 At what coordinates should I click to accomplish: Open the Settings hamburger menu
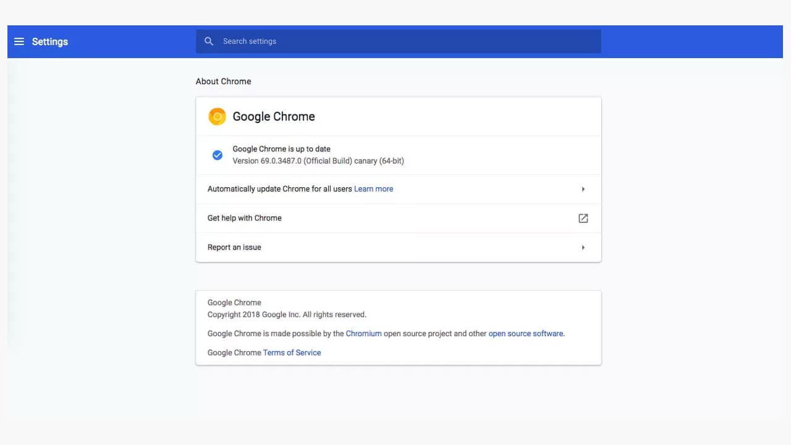pos(19,41)
